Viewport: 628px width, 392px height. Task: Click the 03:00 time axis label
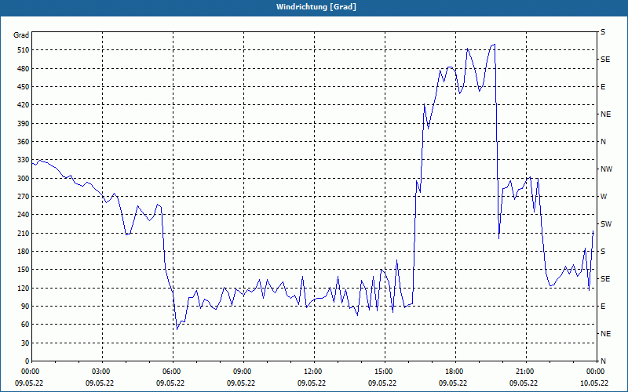point(101,372)
